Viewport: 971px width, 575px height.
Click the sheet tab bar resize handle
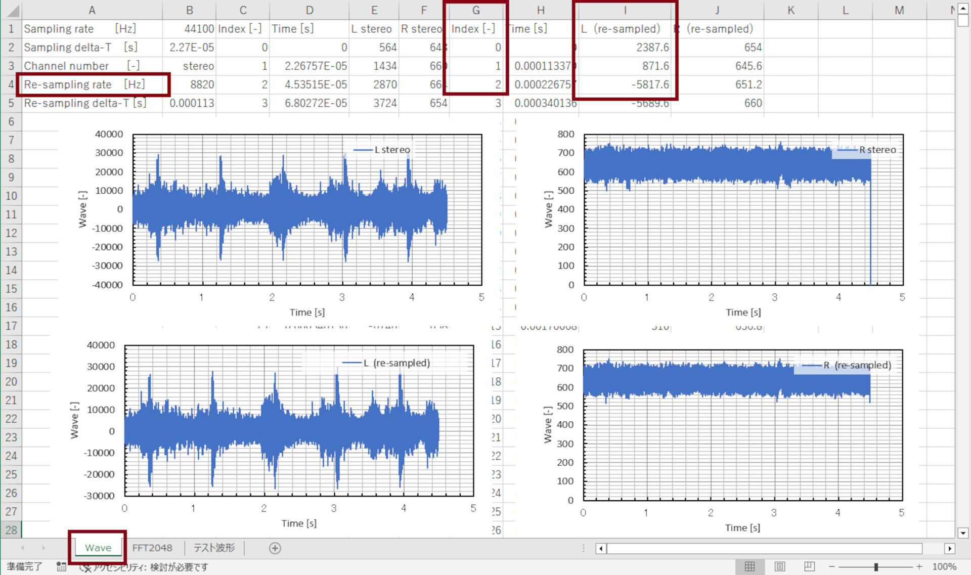(x=583, y=548)
